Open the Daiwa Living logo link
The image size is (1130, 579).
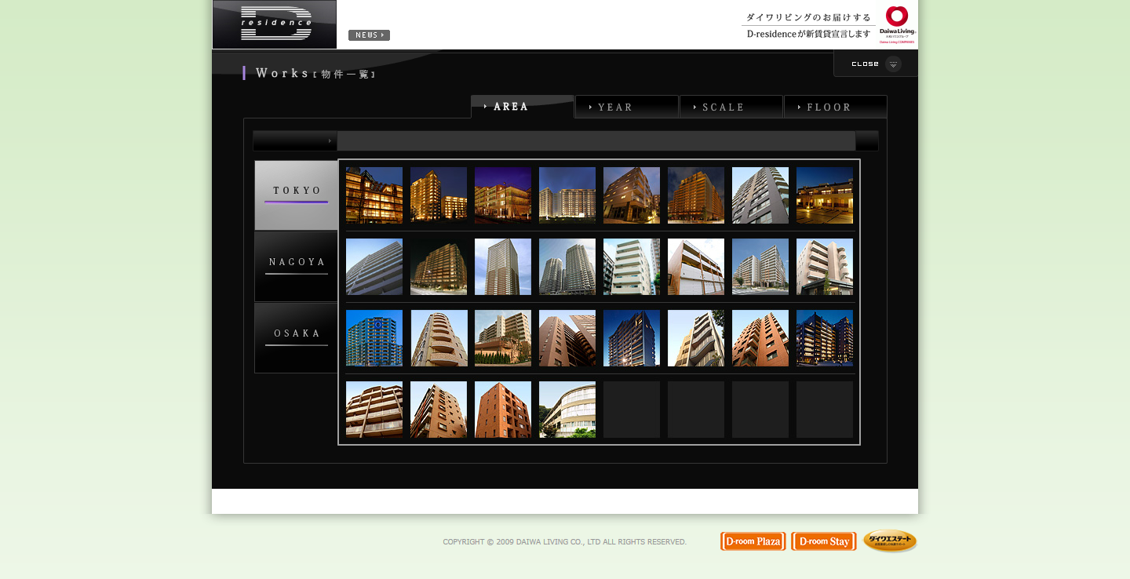pos(897,25)
